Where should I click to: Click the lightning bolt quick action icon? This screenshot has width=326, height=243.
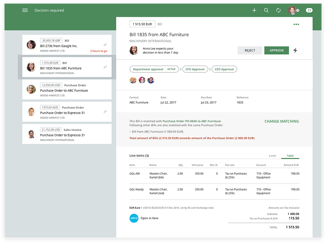[x=295, y=50]
